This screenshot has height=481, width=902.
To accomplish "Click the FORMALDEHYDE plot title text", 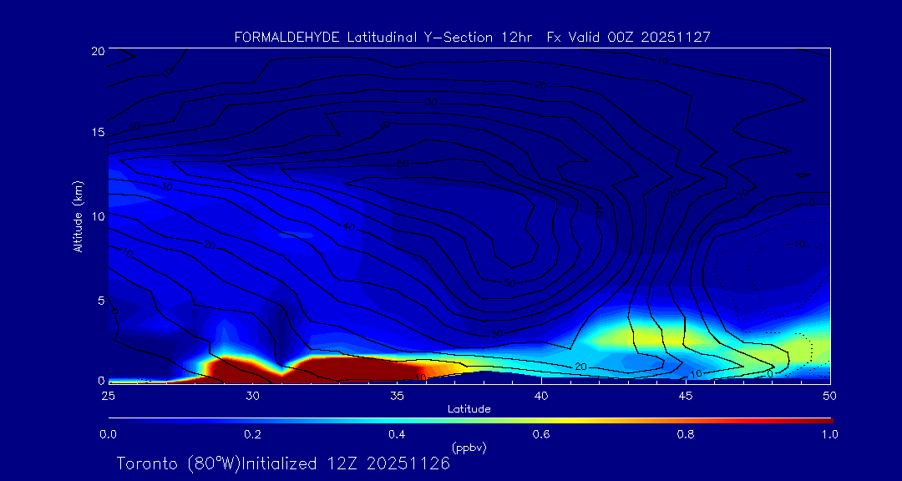I will [472, 37].
